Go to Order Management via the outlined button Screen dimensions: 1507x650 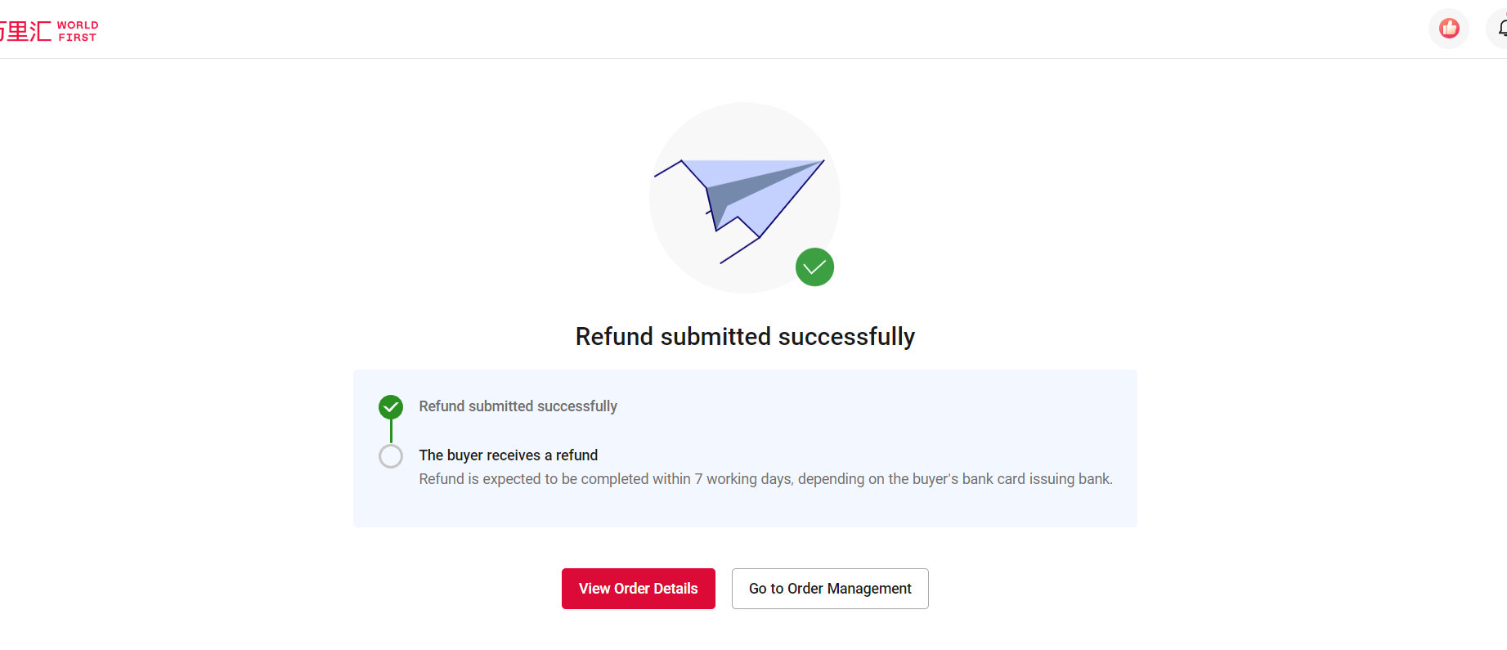click(830, 589)
